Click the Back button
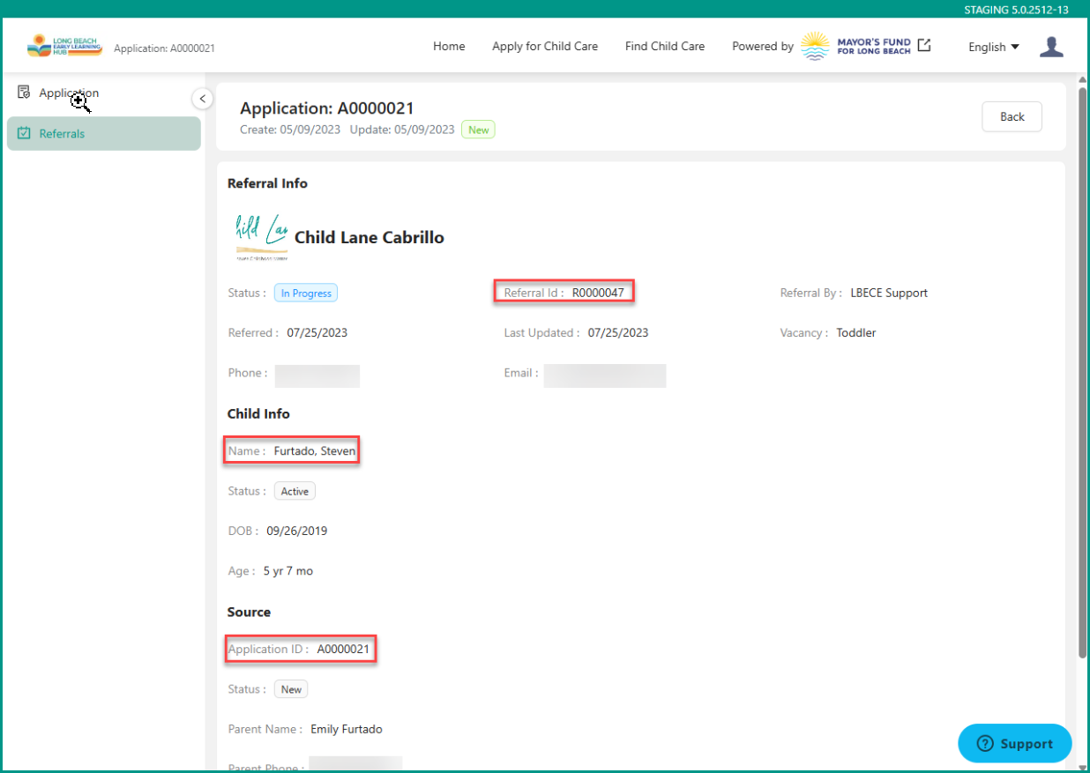The height and width of the screenshot is (773, 1090). click(x=1012, y=117)
